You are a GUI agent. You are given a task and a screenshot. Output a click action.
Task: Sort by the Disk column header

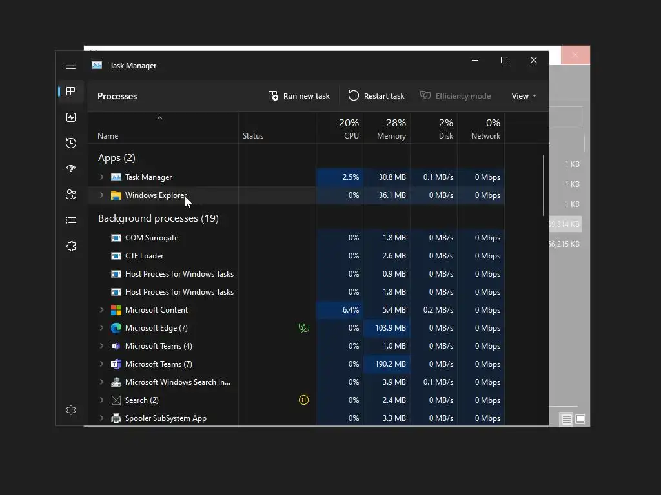click(434, 128)
